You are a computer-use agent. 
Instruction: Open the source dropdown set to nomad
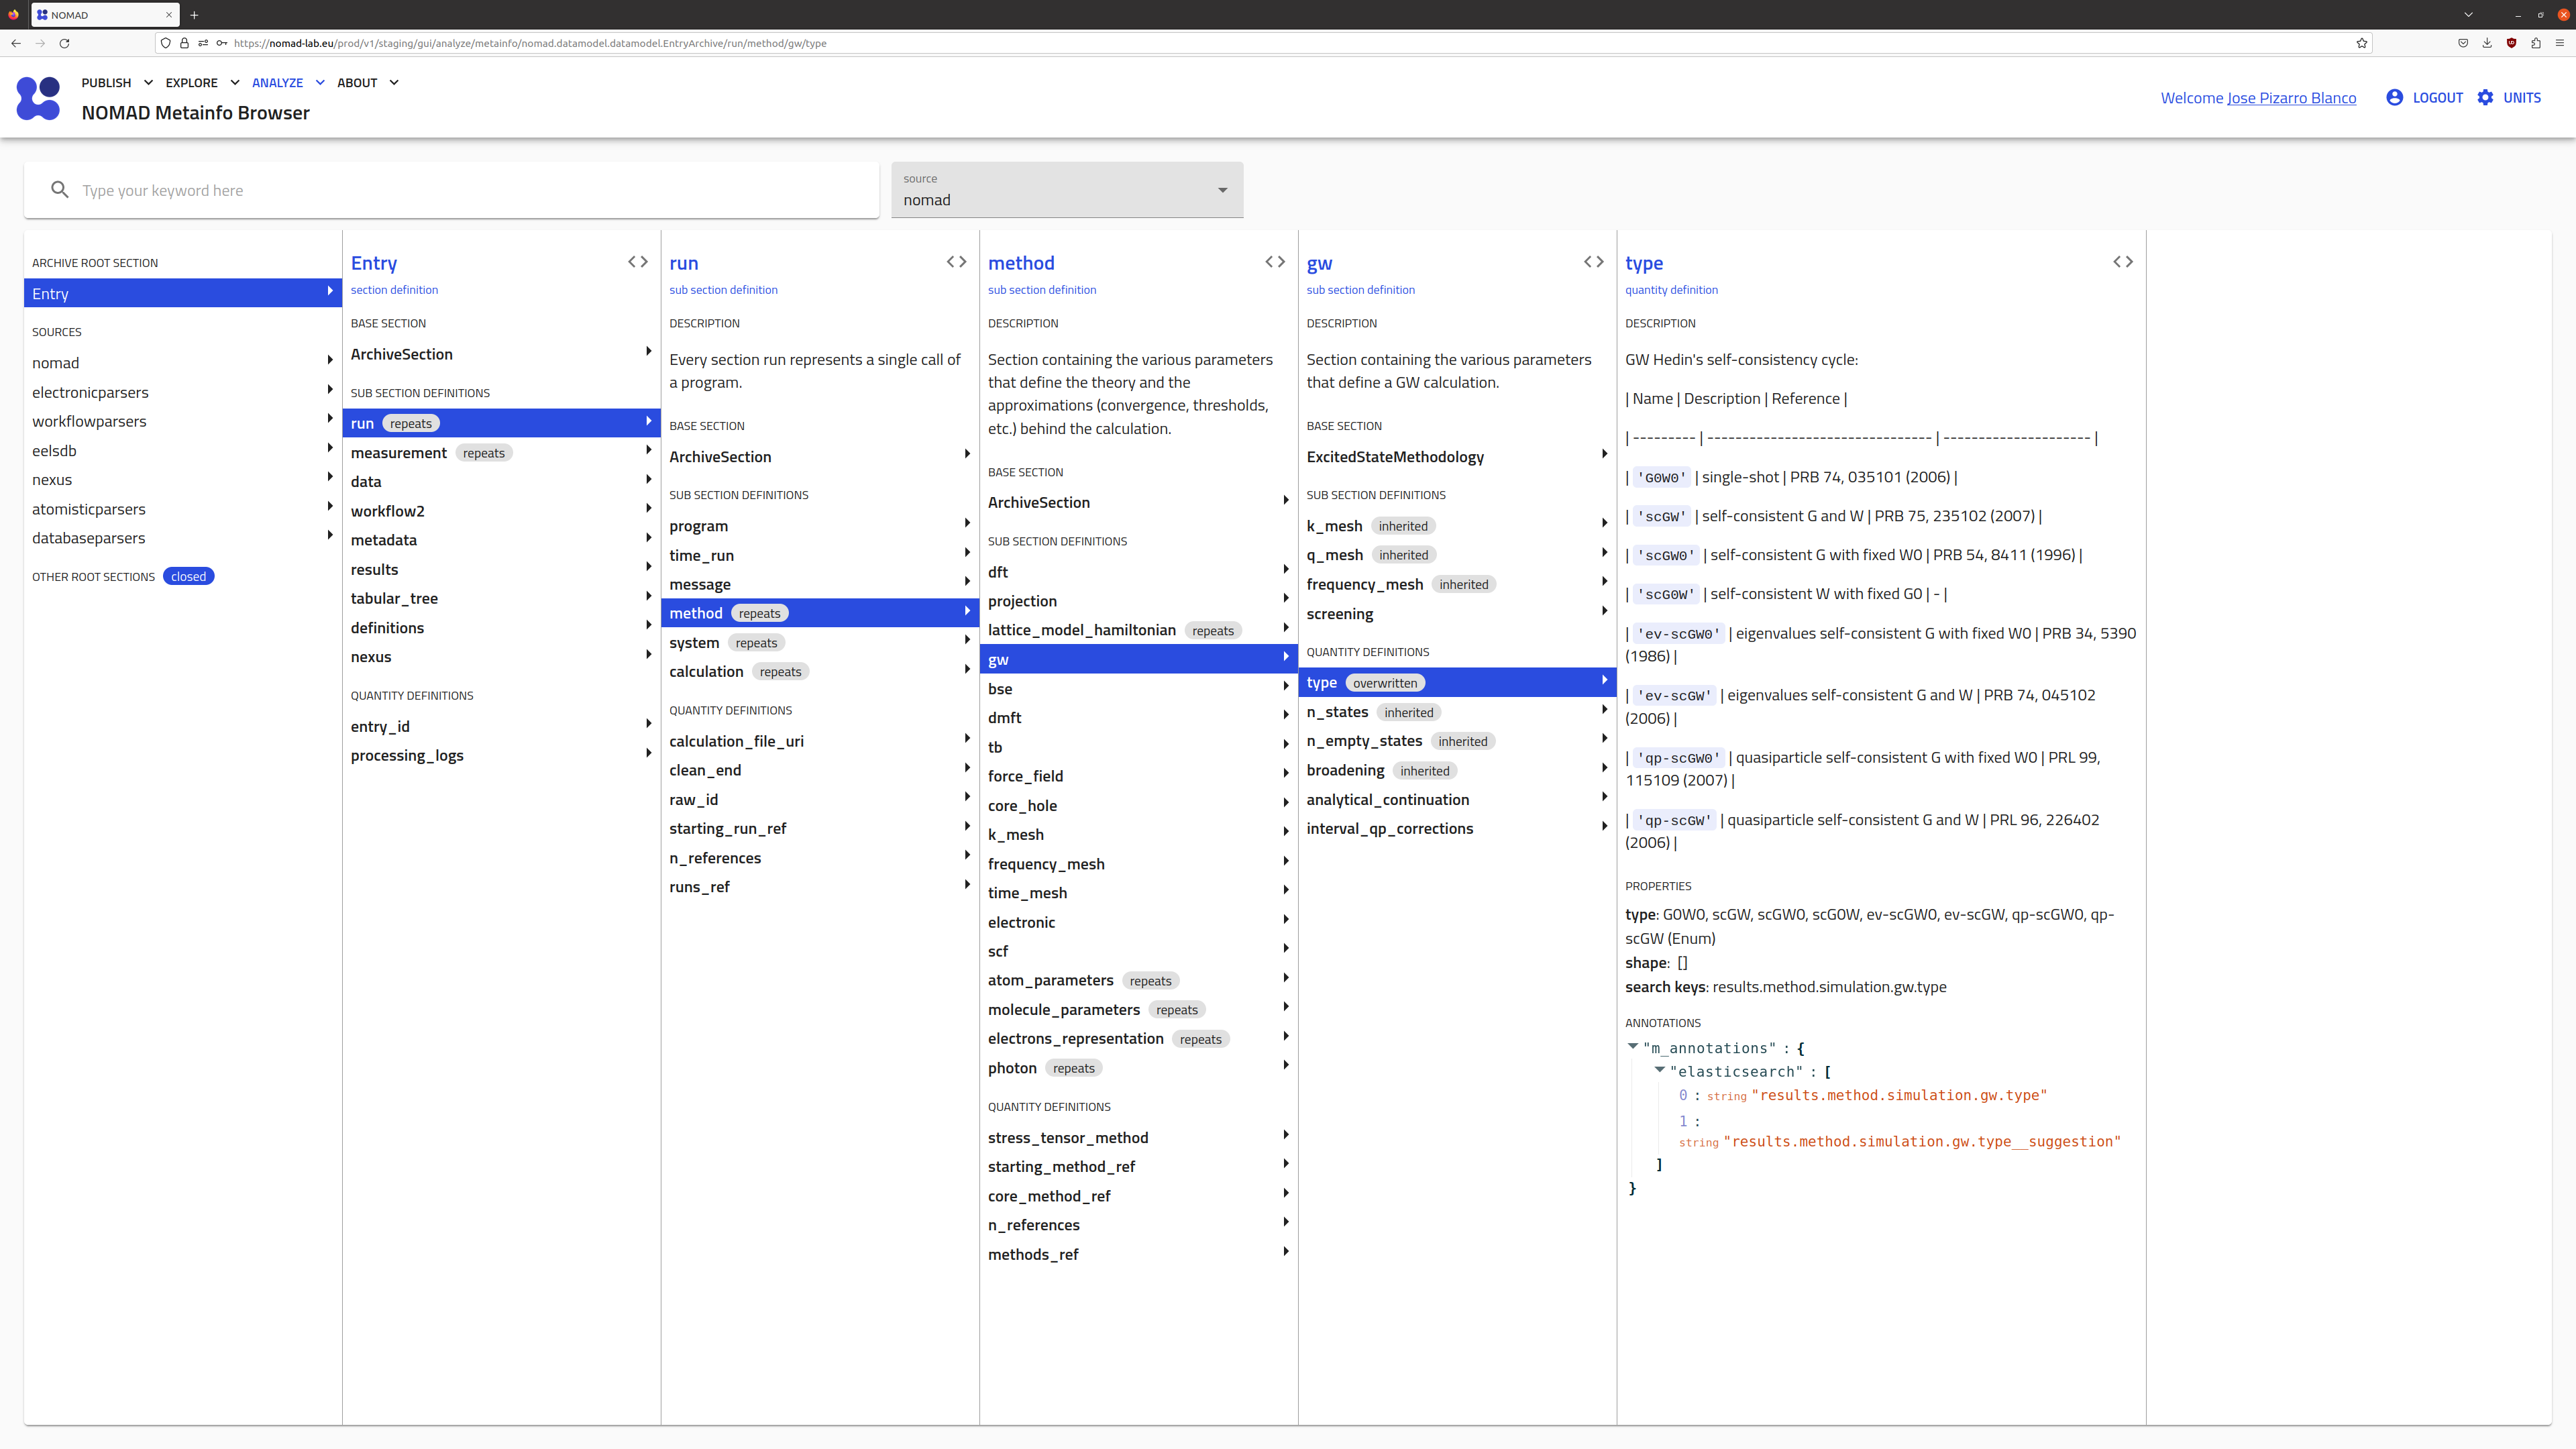1067,190
